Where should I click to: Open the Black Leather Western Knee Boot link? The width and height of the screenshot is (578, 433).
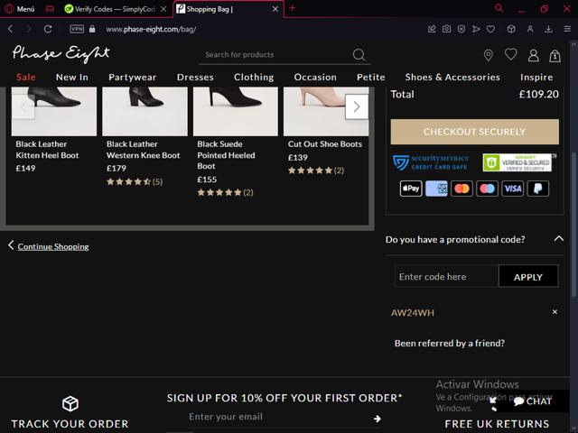(143, 150)
